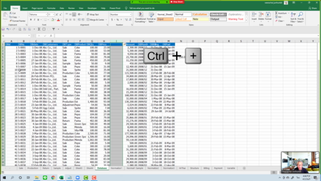This screenshot has width=321, height=181.
Task: Click Increase Decimal icon
Action: 126,20
